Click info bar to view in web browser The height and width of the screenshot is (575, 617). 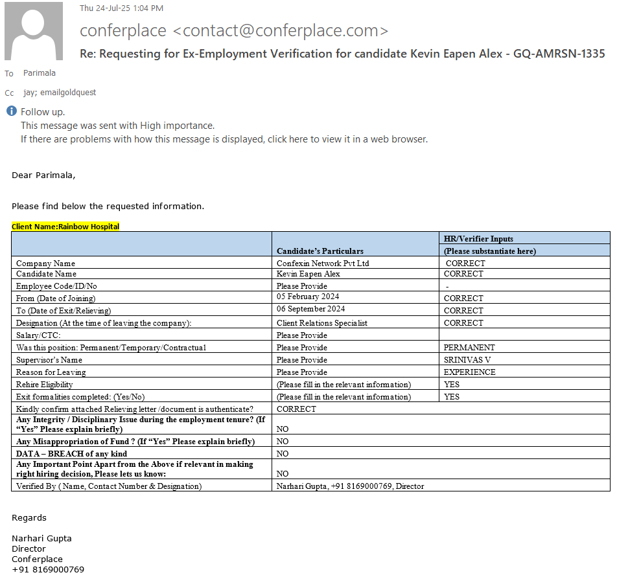point(224,139)
